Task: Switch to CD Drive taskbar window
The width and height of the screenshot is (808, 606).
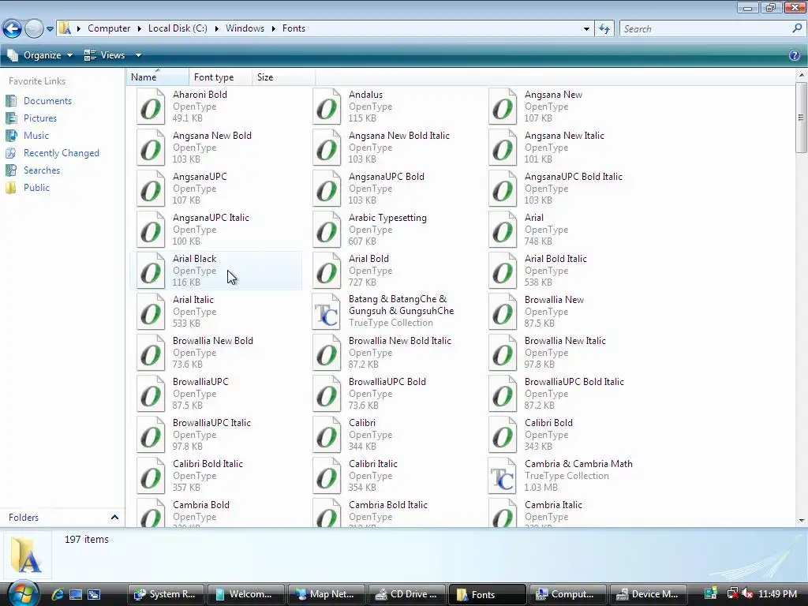Action: tap(407, 594)
